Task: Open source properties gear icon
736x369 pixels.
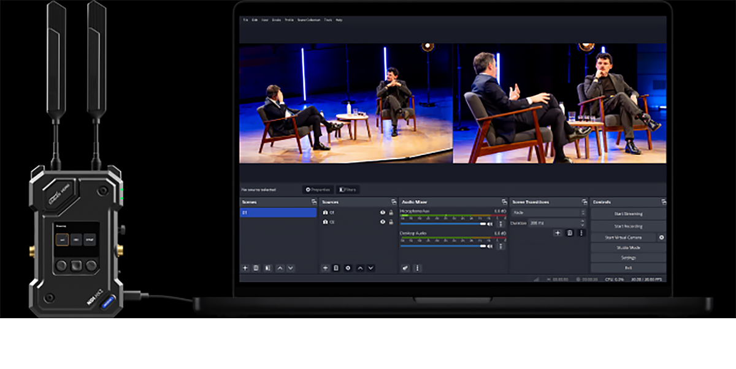Action: click(348, 268)
